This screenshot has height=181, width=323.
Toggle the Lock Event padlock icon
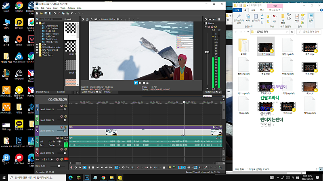click(164, 167)
